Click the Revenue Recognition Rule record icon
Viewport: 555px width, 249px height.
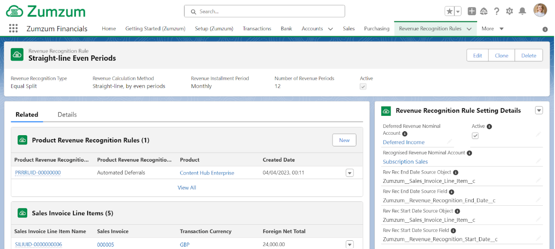[18, 55]
